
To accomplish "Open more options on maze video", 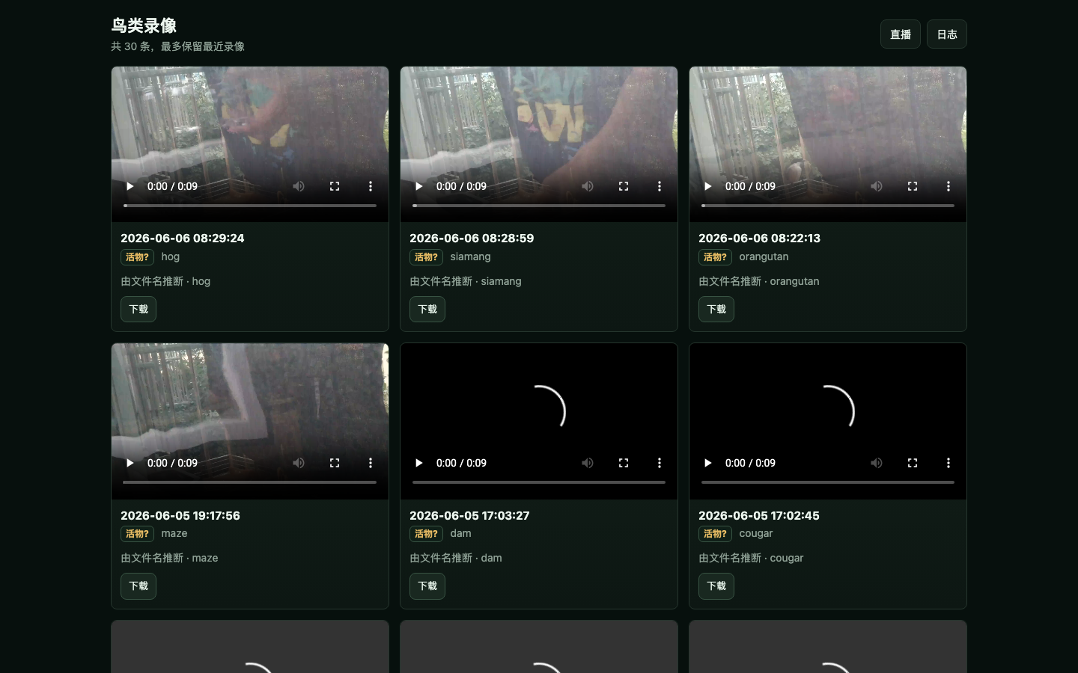I will coord(371,463).
